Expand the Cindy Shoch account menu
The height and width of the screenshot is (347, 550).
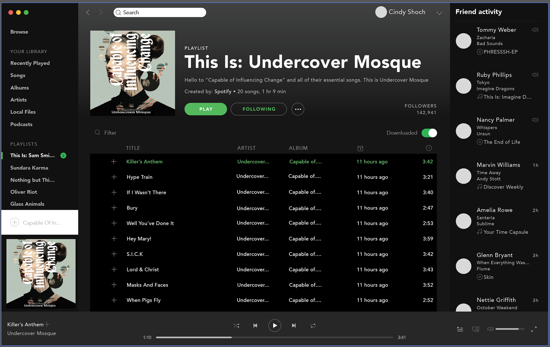[439, 13]
